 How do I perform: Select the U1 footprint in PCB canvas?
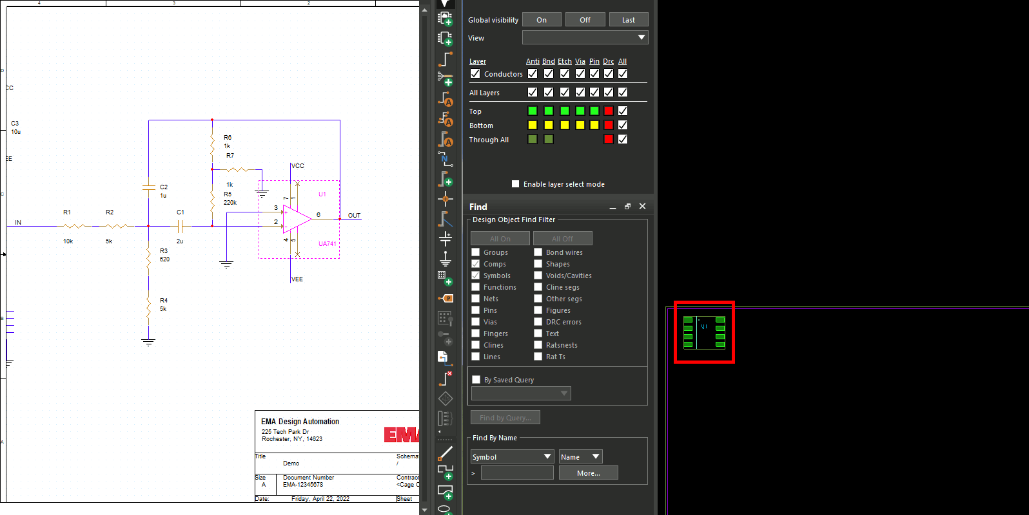coord(704,332)
